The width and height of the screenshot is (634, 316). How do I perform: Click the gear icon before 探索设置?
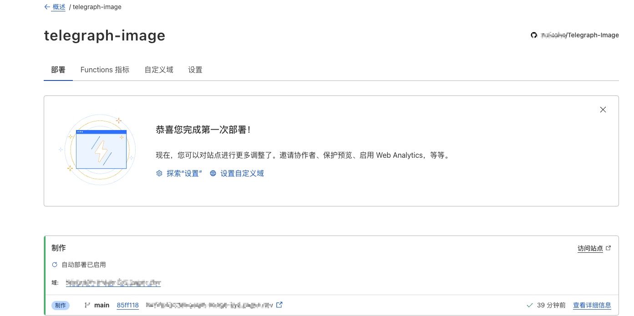159,173
